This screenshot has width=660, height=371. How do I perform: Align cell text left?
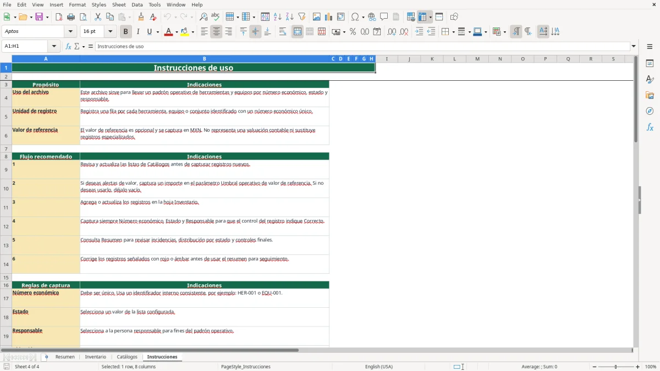click(x=204, y=32)
